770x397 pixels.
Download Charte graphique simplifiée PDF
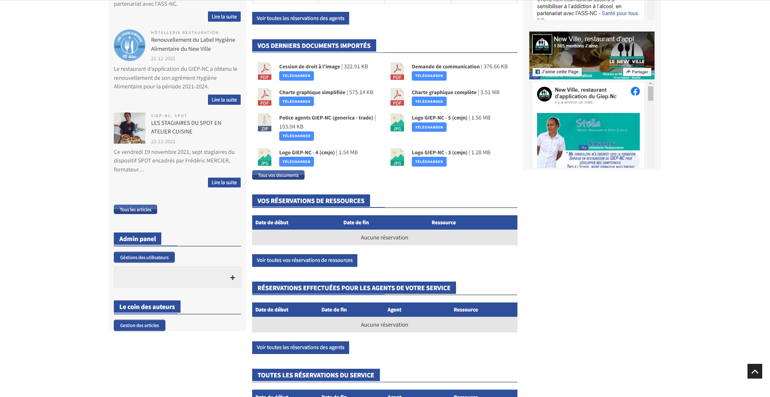point(296,102)
